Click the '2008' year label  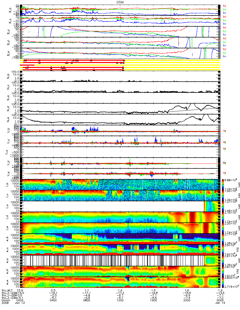point(5,303)
